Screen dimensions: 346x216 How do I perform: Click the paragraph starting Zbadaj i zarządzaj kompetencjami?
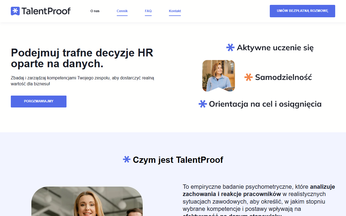82,81
